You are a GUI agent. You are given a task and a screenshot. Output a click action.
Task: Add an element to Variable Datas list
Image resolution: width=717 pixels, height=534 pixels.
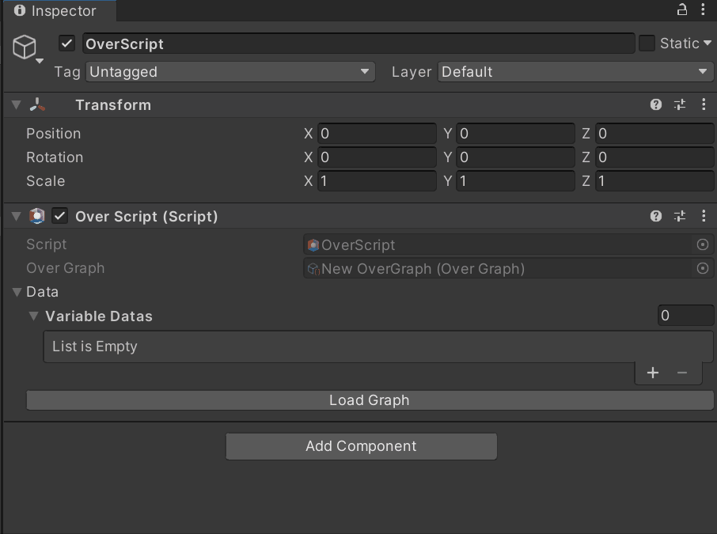653,373
